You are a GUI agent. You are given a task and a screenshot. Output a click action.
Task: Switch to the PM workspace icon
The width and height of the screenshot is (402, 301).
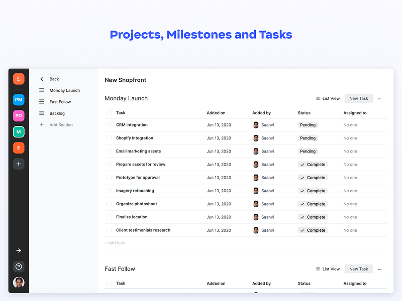tap(19, 99)
